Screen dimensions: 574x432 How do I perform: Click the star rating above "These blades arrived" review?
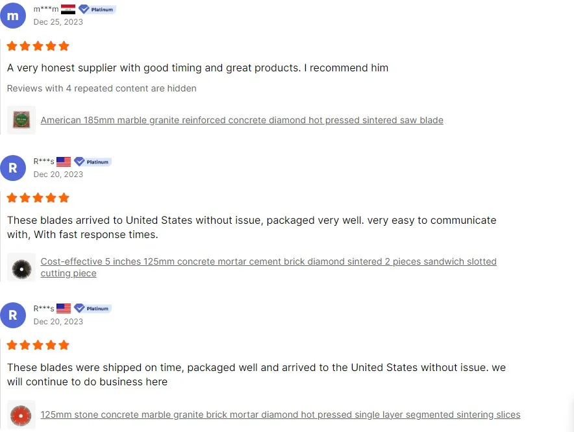[38, 198]
